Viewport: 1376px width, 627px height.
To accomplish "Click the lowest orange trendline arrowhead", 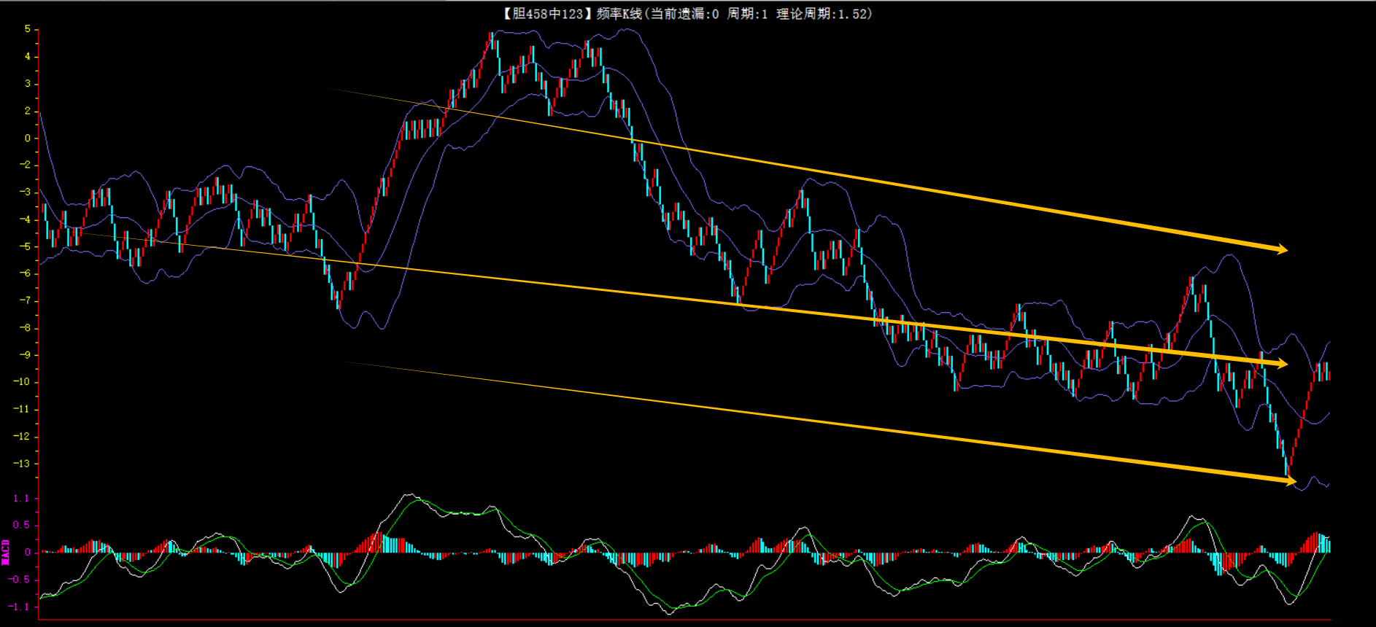I will point(1289,480).
